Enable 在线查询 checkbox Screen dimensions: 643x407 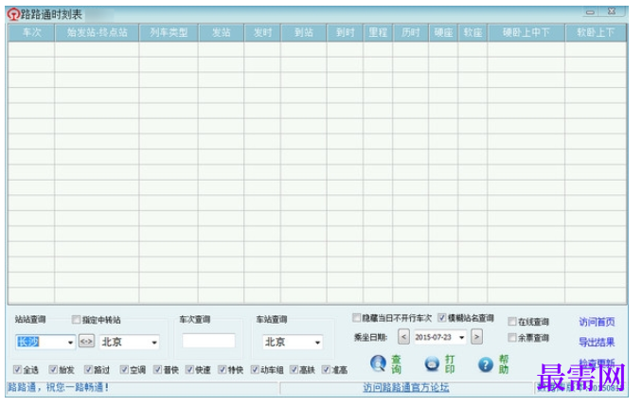(x=511, y=321)
